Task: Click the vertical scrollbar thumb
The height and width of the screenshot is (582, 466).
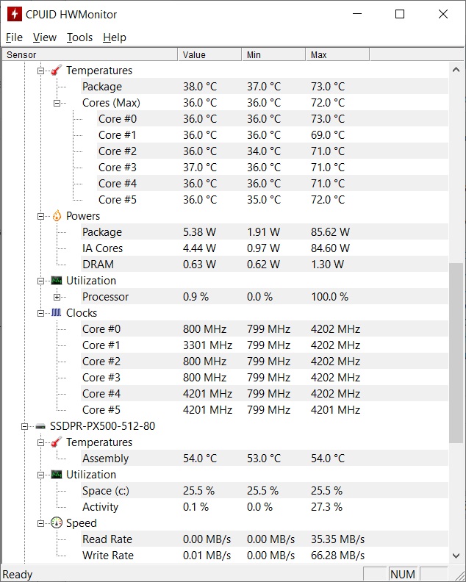Action: point(456,353)
